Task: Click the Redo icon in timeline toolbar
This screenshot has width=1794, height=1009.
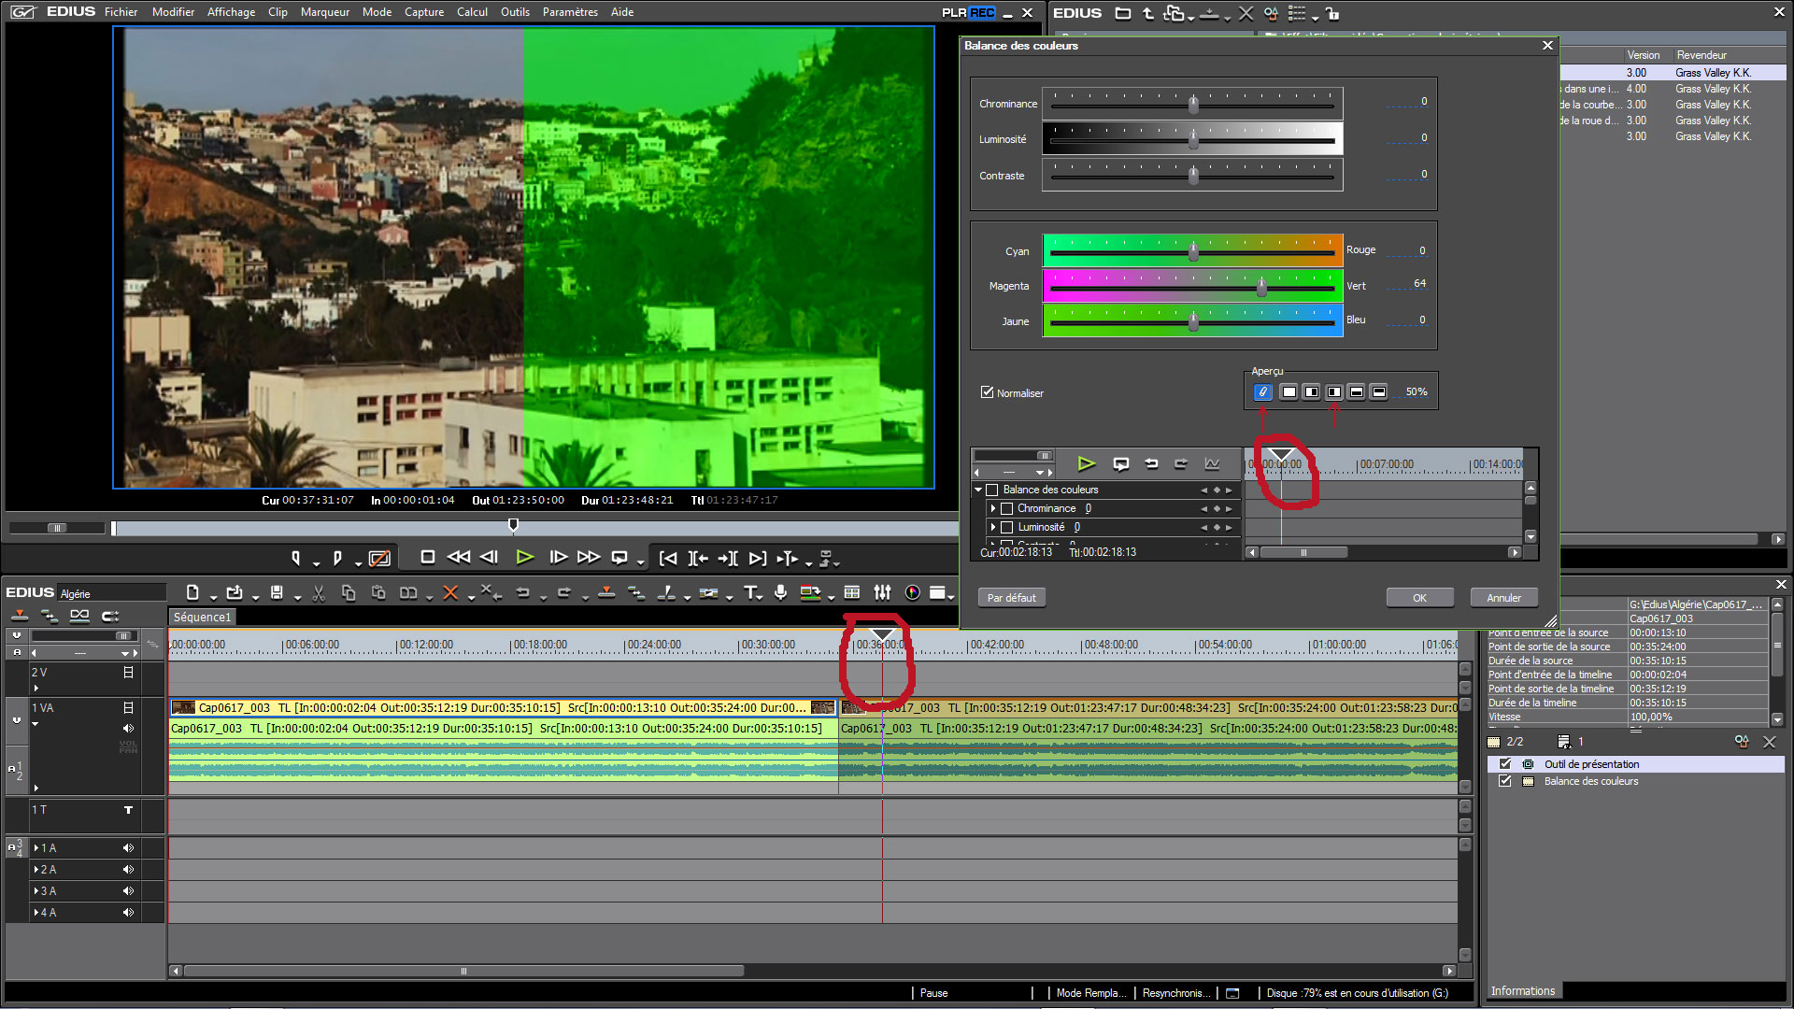Action: [x=564, y=592]
